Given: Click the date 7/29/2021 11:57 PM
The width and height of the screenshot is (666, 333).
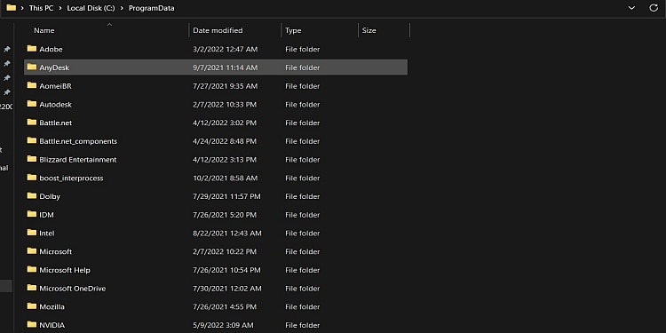Looking at the screenshot, I should point(226,196).
